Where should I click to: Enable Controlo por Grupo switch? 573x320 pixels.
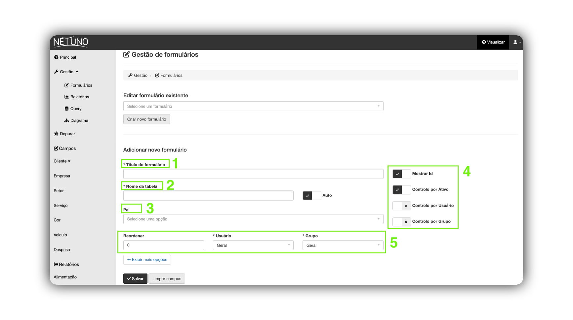tap(401, 222)
